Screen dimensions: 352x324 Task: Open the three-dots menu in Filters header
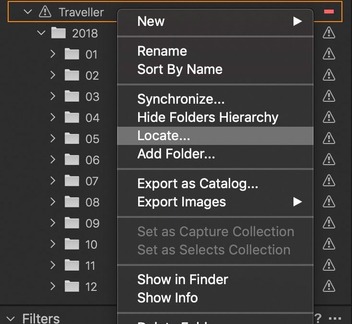click(x=335, y=318)
